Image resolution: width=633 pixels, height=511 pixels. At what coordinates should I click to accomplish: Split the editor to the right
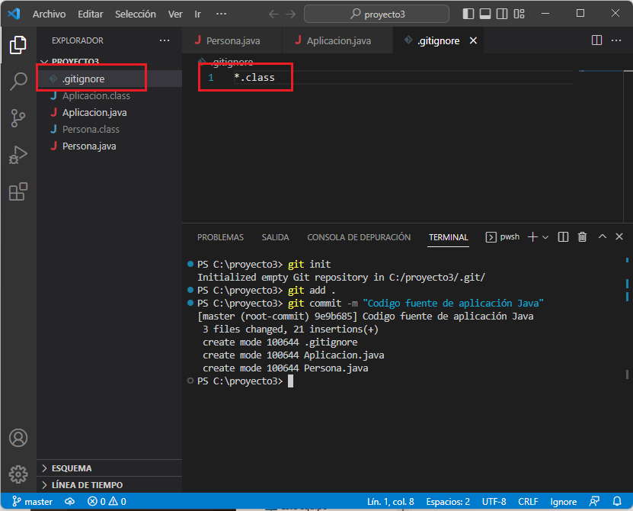pos(596,40)
